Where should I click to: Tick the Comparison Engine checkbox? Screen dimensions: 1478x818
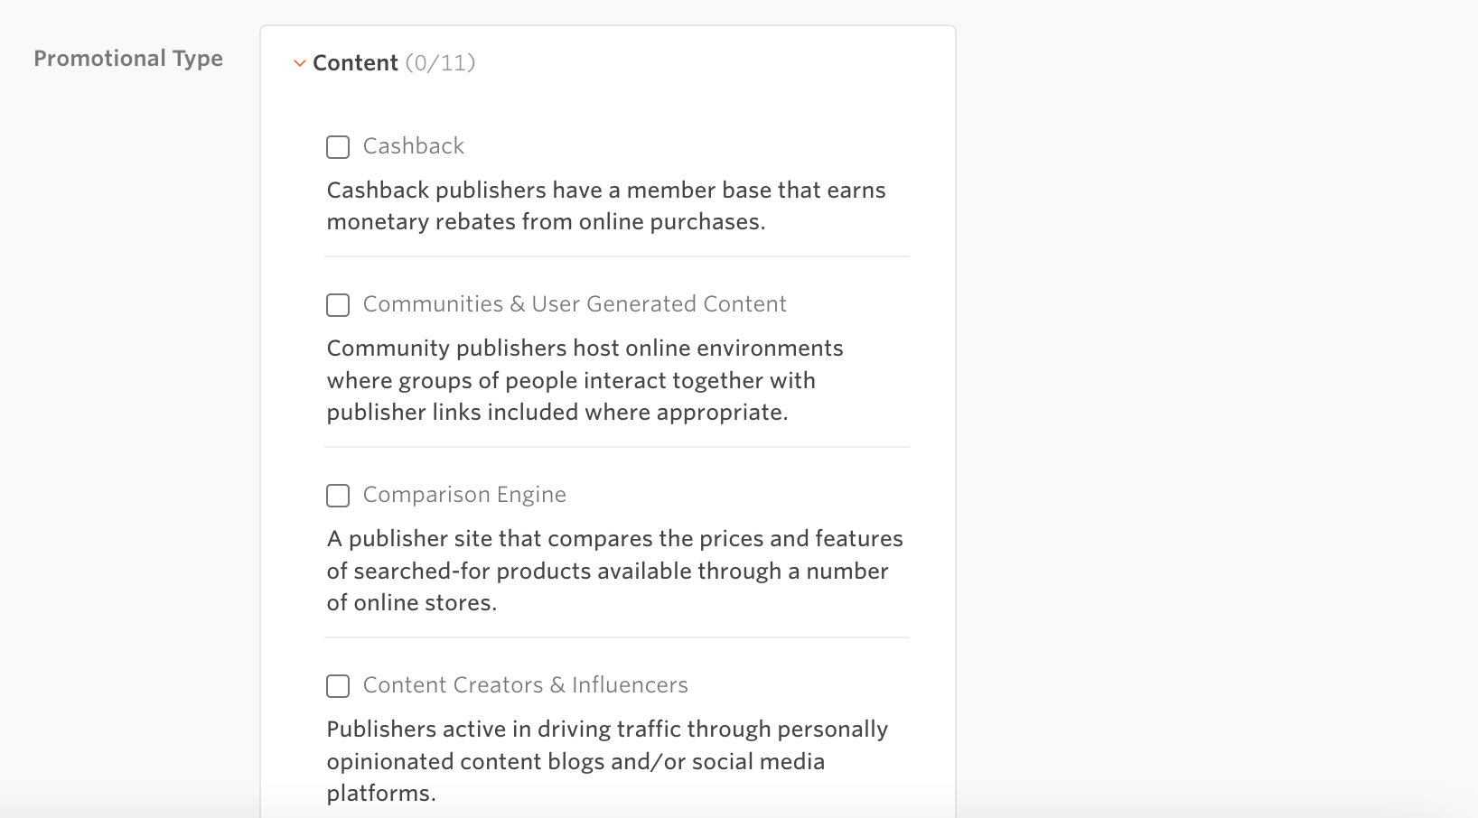click(338, 496)
